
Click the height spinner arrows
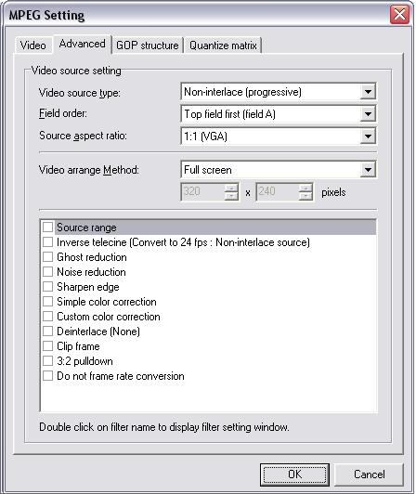point(305,192)
